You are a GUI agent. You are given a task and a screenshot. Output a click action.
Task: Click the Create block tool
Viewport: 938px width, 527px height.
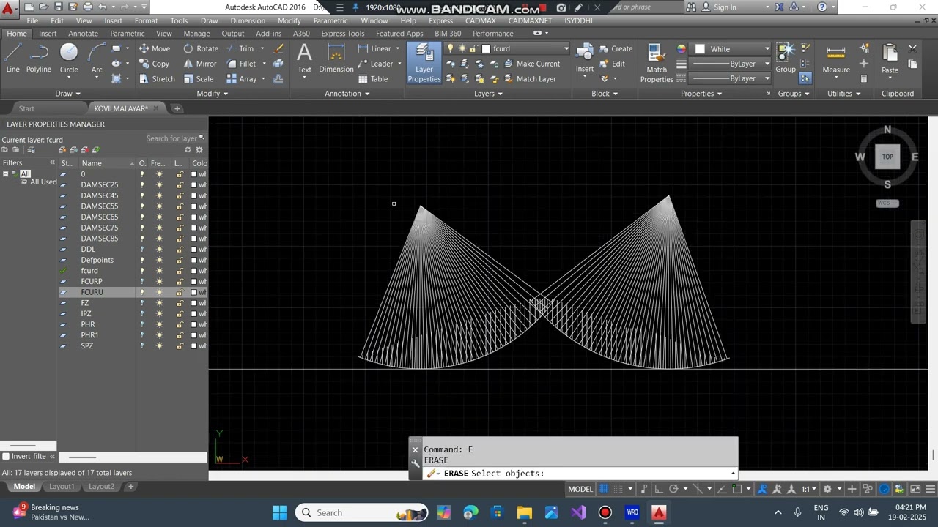(616, 49)
